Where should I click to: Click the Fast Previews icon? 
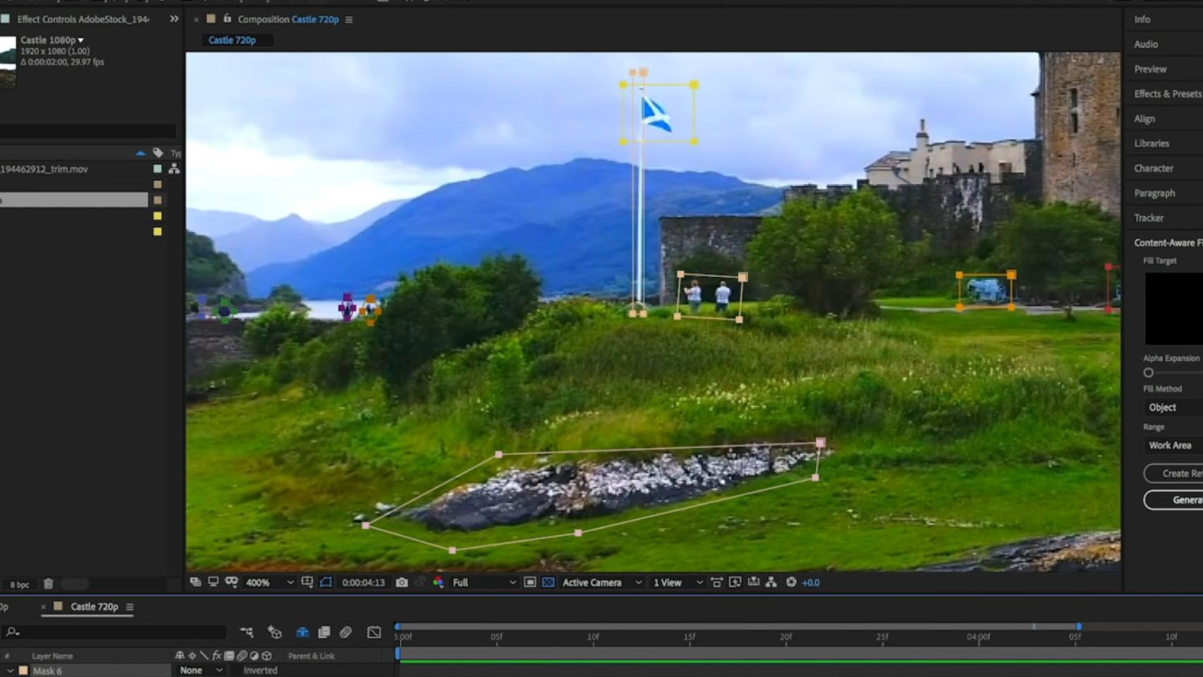pyautogui.click(x=735, y=582)
